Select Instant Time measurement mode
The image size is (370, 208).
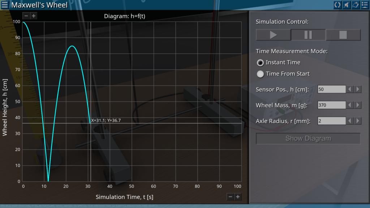pos(260,63)
